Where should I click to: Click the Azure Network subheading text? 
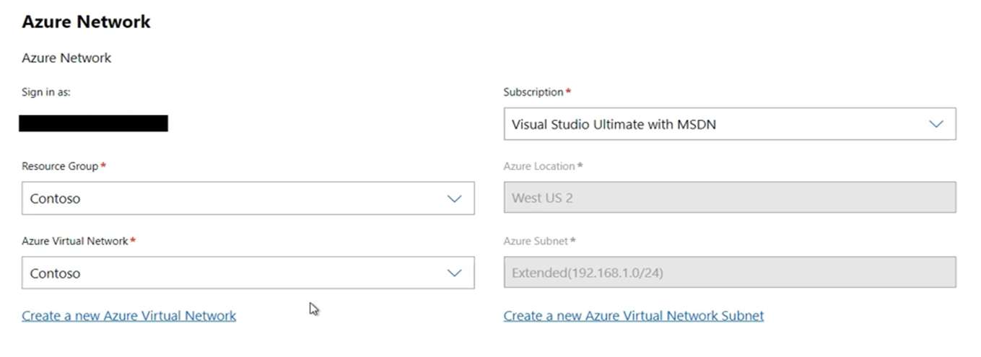(66, 58)
